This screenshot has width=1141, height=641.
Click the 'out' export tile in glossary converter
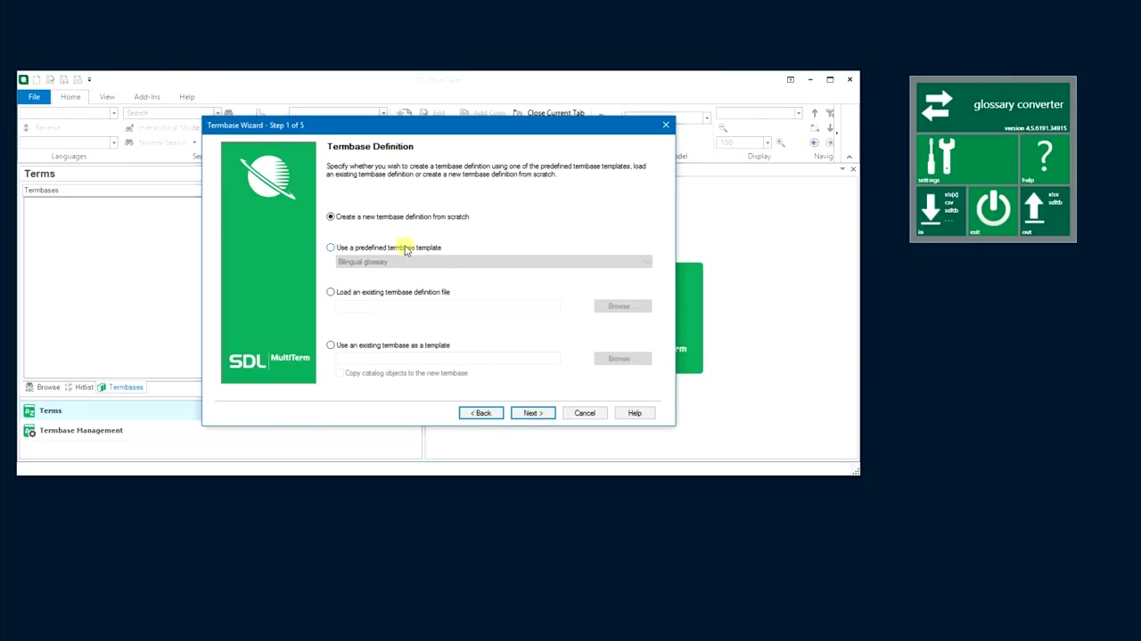(x=1044, y=212)
